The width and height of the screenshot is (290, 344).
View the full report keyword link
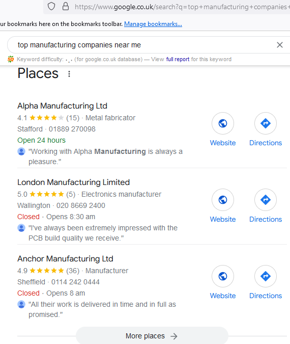(x=178, y=59)
